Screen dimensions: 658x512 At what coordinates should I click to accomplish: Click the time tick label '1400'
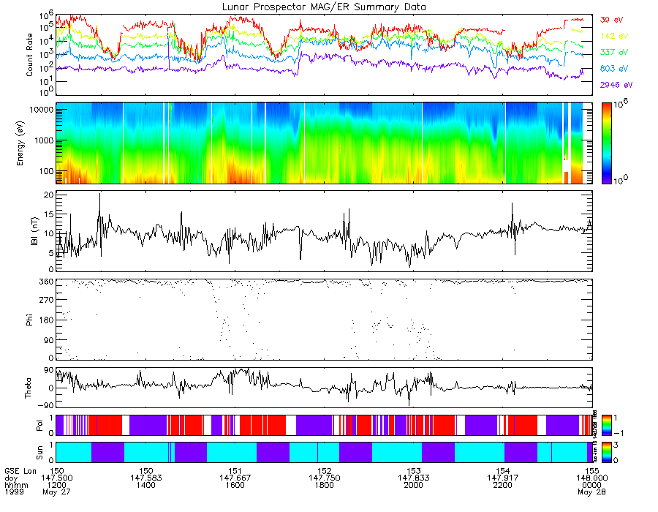point(145,485)
